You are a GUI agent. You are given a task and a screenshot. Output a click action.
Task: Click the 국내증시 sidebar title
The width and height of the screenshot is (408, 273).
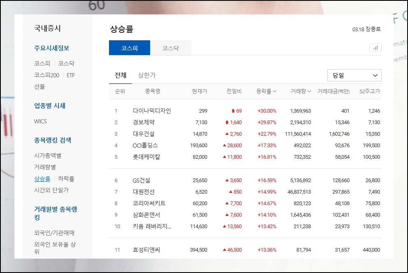point(47,28)
